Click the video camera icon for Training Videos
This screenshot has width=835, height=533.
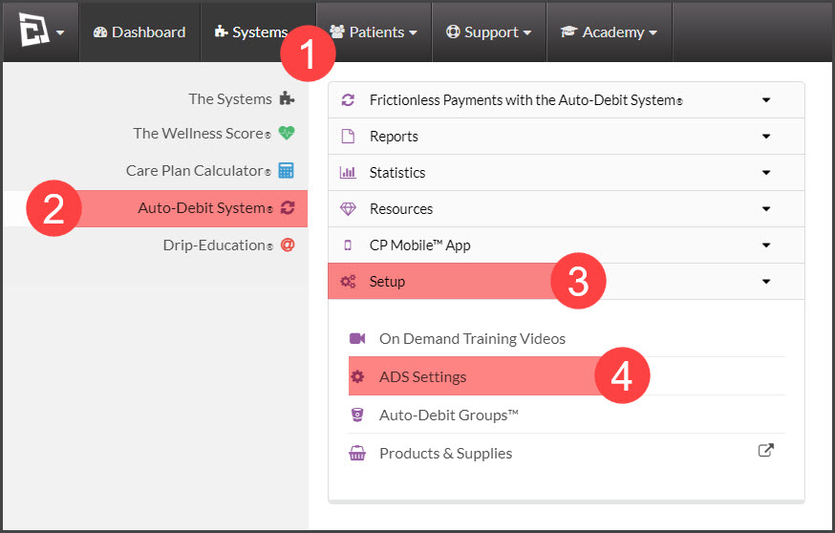tap(357, 339)
